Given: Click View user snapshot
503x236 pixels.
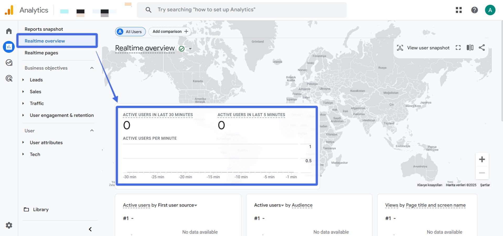Looking at the screenshot, I should [423, 48].
